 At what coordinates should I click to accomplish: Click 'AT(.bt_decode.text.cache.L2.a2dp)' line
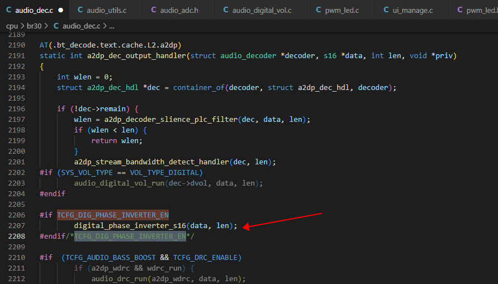click(x=111, y=45)
